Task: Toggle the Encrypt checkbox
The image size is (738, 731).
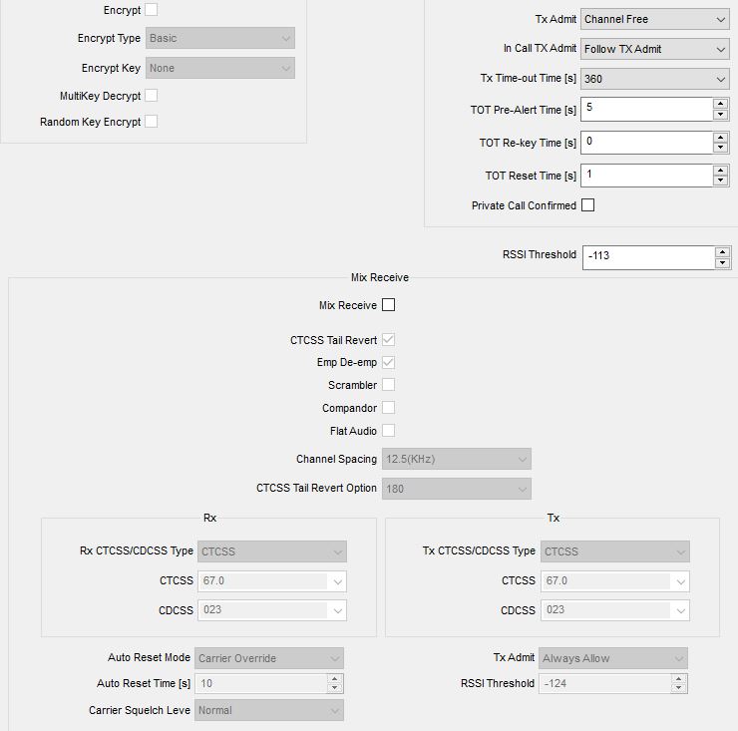Action: click(x=151, y=9)
